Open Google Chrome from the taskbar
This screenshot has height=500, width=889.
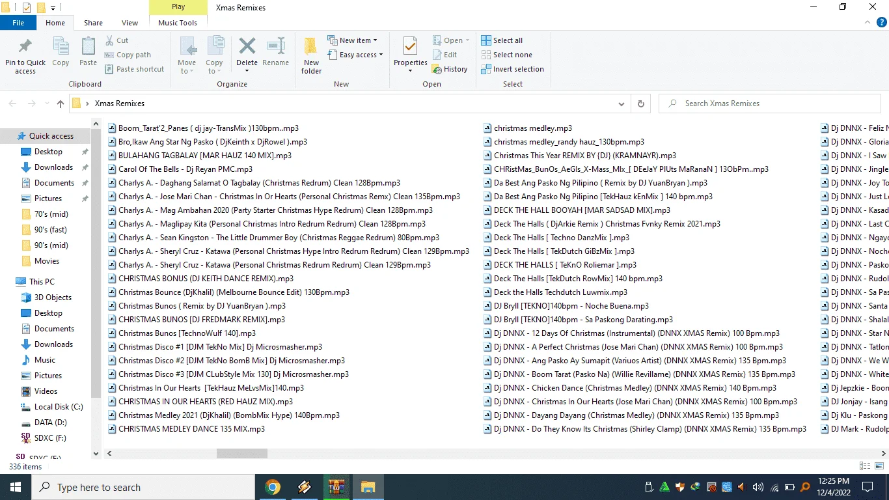pos(273,487)
